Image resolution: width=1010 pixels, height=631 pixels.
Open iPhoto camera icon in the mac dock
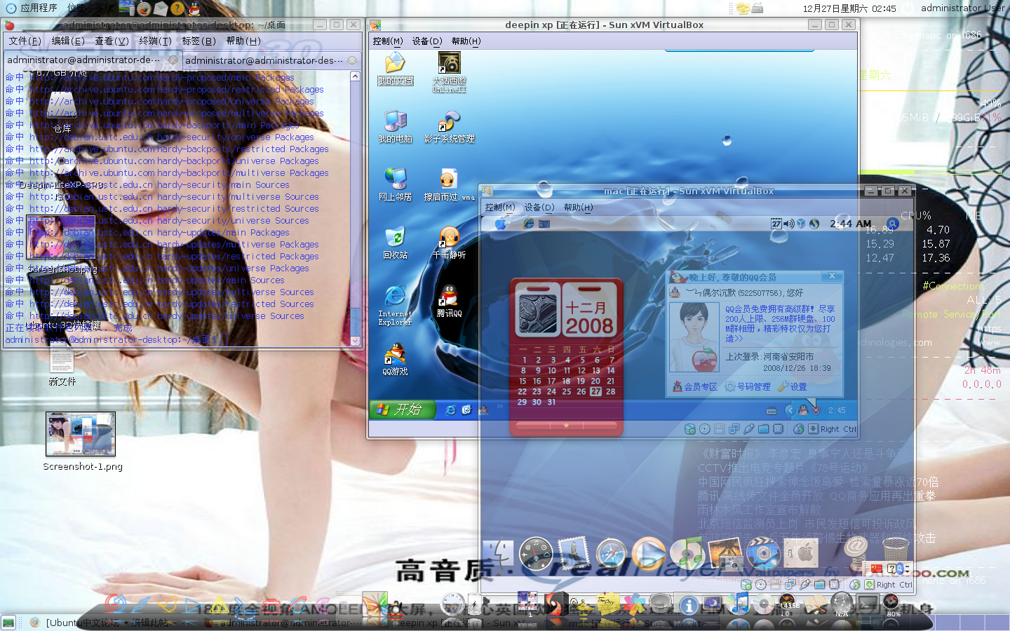725,554
